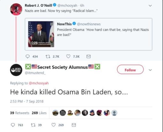The height and width of the screenshot is (132, 163).
Task: Expand the options chevron on O'Neill's tweet
Action: [x=150, y=5]
